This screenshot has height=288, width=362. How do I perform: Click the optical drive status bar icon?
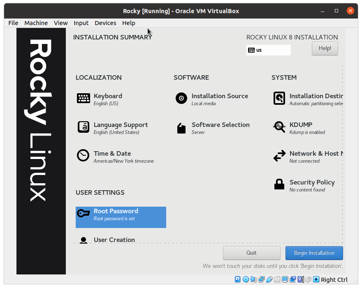pos(246,279)
